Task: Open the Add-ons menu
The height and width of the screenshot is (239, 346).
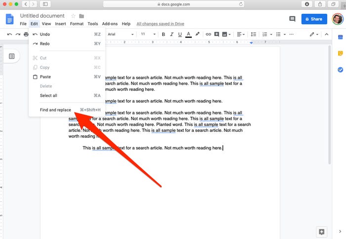Action: click(110, 24)
